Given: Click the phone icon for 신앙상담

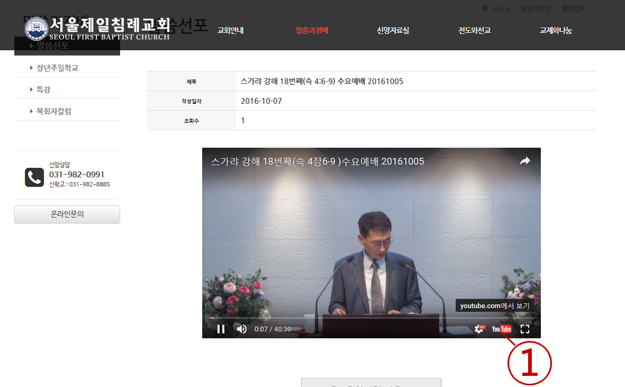Looking at the screenshot, I should pyautogui.click(x=34, y=177).
